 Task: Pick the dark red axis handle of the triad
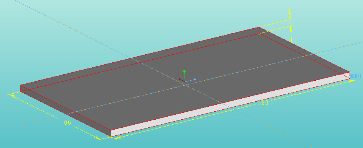tap(180, 79)
